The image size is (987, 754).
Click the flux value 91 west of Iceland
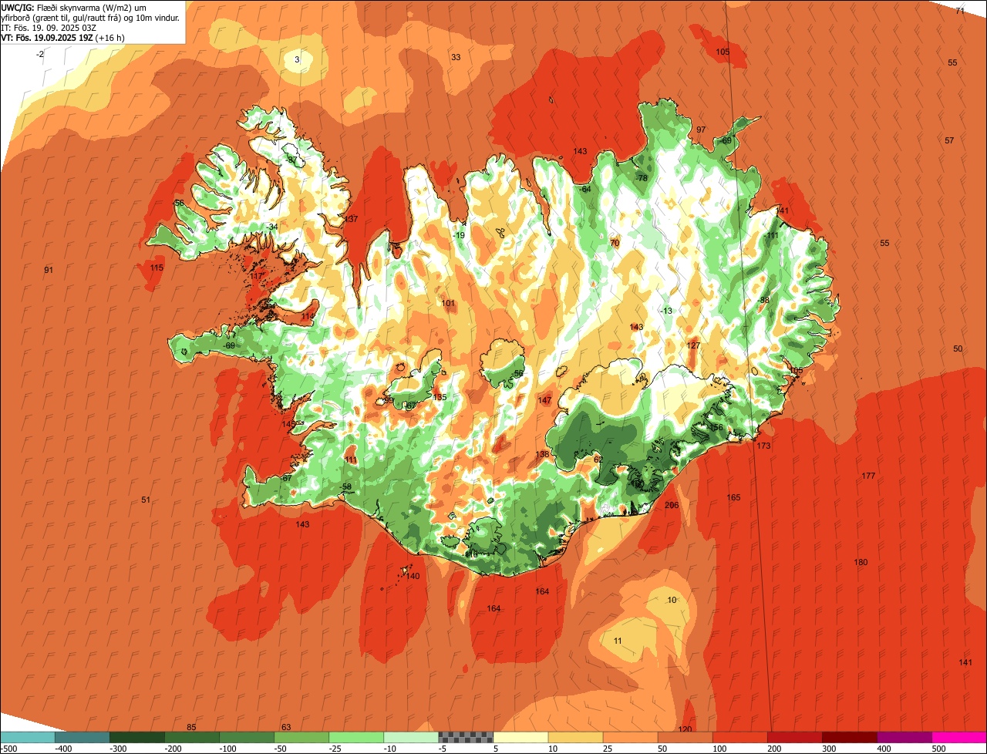[49, 270]
